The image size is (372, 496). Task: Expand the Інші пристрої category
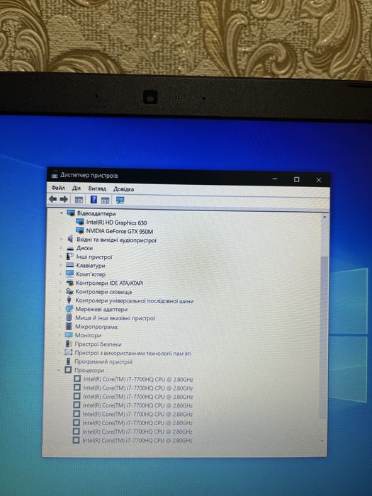click(61, 257)
